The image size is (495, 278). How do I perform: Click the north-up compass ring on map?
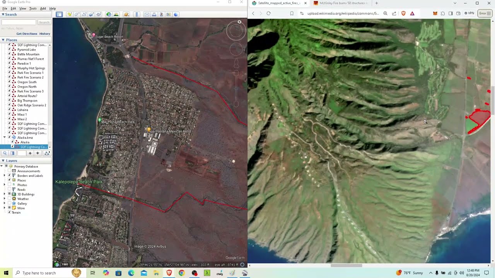click(236, 31)
